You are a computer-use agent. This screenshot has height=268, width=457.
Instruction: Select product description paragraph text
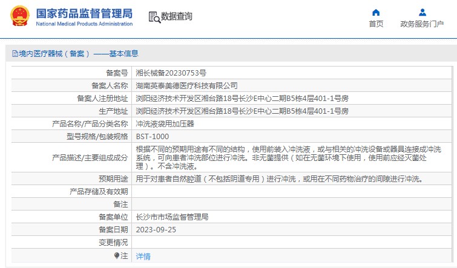[x=289, y=158]
